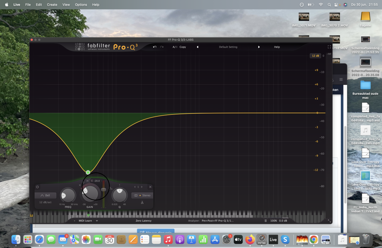Click the Wi-Fi status icon
This screenshot has height=248, width=382.
pos(321,5)
